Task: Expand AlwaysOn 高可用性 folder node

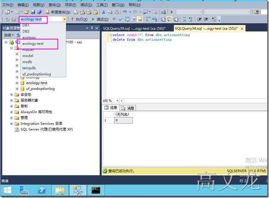Action: [x=11, y=112]
